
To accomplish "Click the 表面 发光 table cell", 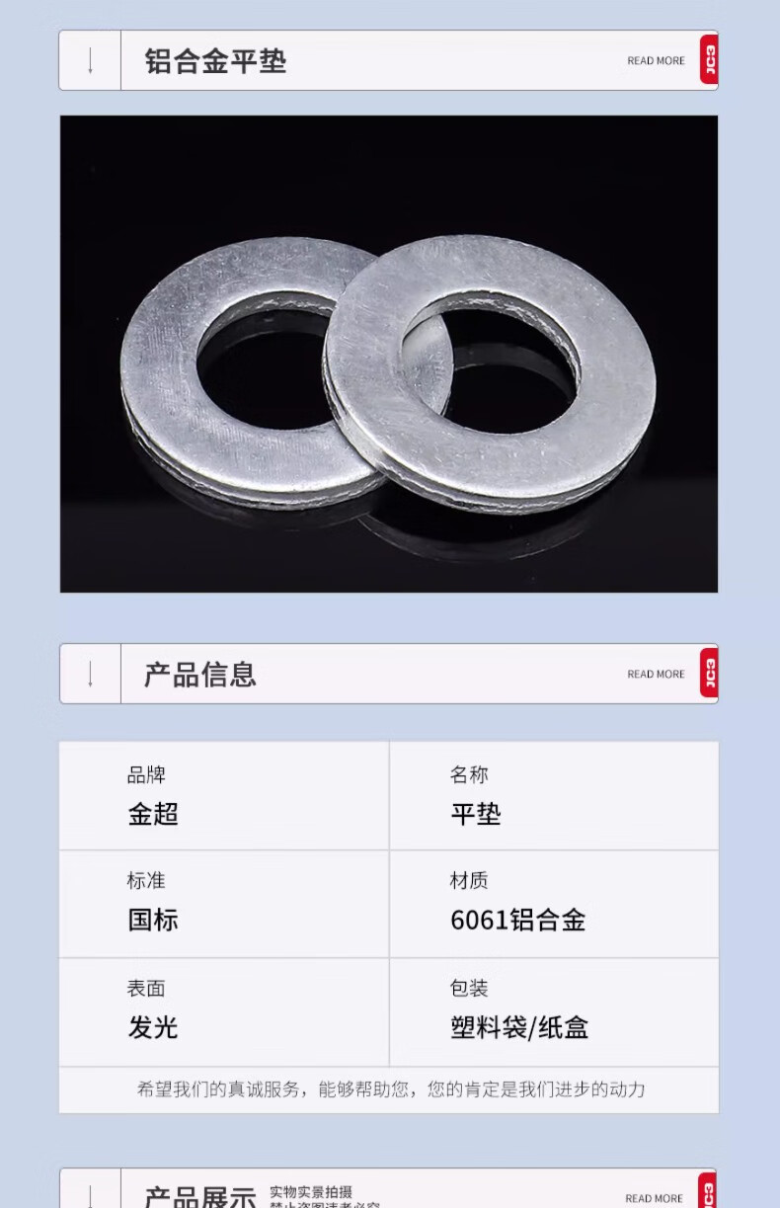I will 224,1012.
